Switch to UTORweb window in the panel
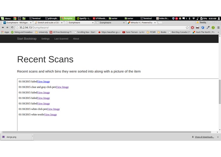Screen dimensions: 221x157 point(100,18)
